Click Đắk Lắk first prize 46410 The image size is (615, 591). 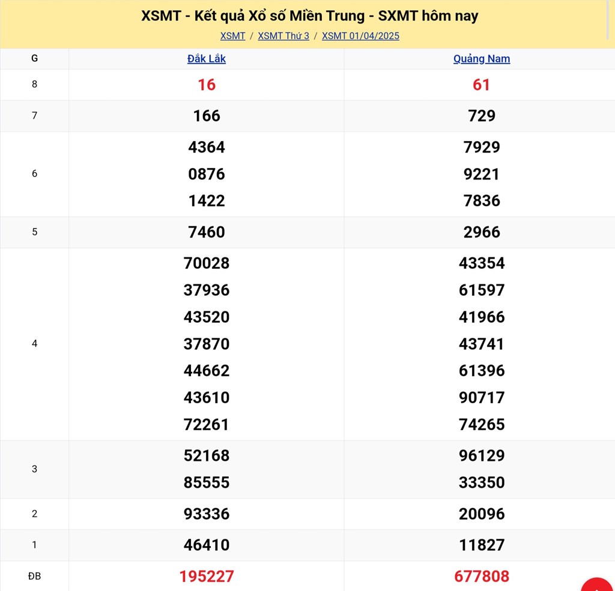(x=207, y=545)
